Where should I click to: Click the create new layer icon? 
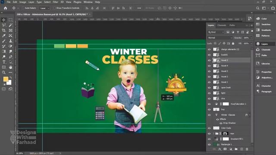point(241,149)
